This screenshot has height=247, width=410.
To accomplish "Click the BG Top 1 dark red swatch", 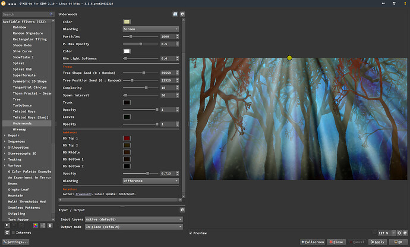I will pos(127,138).
